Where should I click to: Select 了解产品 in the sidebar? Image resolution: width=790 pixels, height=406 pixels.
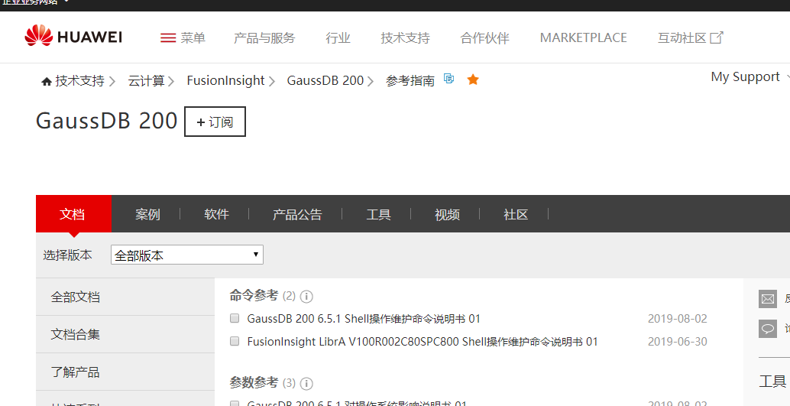click(x=125, y=372)
